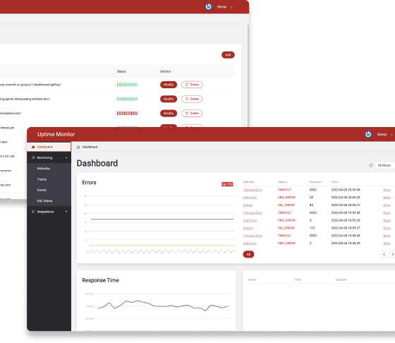Click the Duration column header in errors table
The width and height of the screenshot is (395, 343).
click(315, 182)
